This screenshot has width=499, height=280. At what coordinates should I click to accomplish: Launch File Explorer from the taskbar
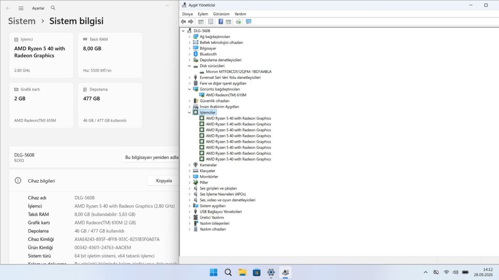point(242,272)
